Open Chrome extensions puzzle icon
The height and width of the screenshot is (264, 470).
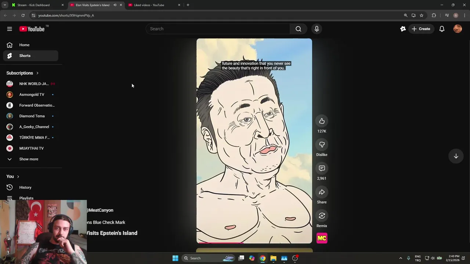(434, 15)
